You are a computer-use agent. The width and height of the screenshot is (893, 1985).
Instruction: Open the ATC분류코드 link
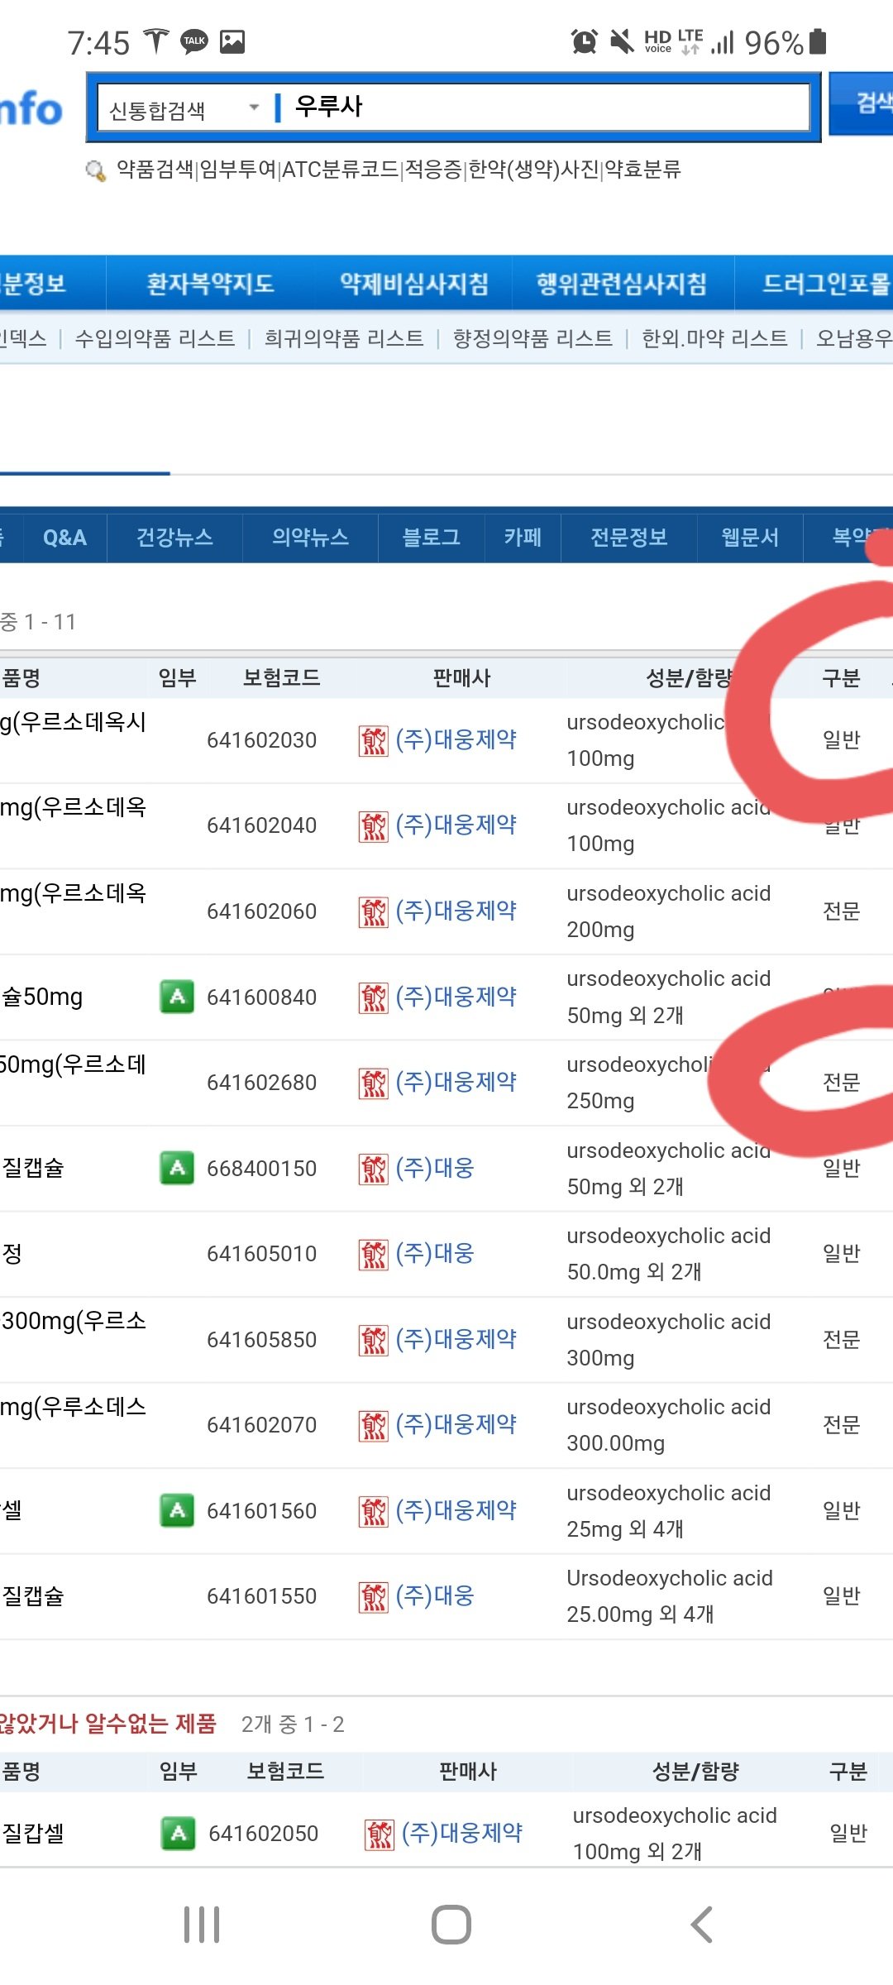click(341, 170)
